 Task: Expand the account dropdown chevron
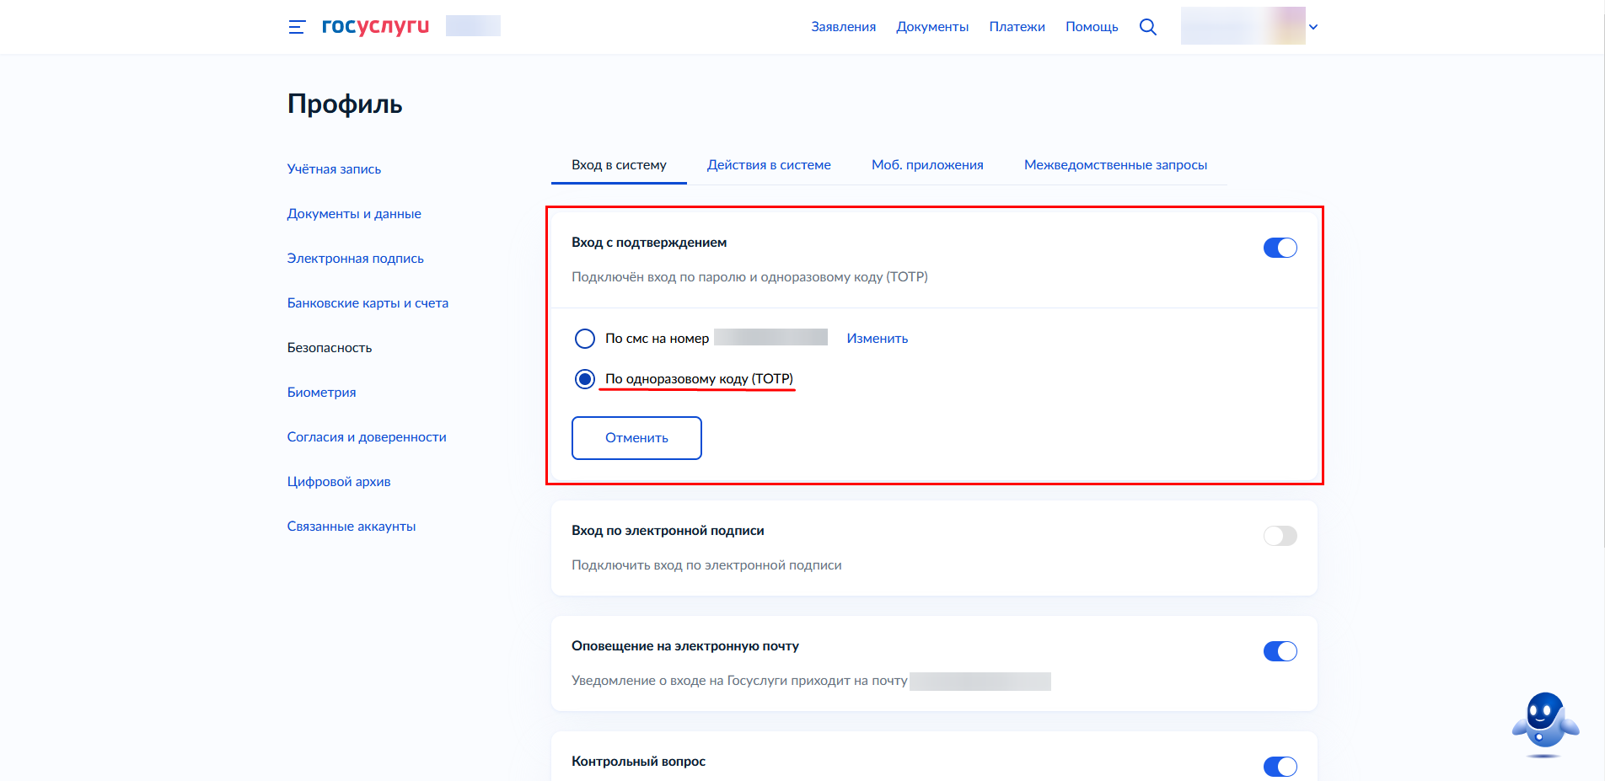(x=1312, y=26)
